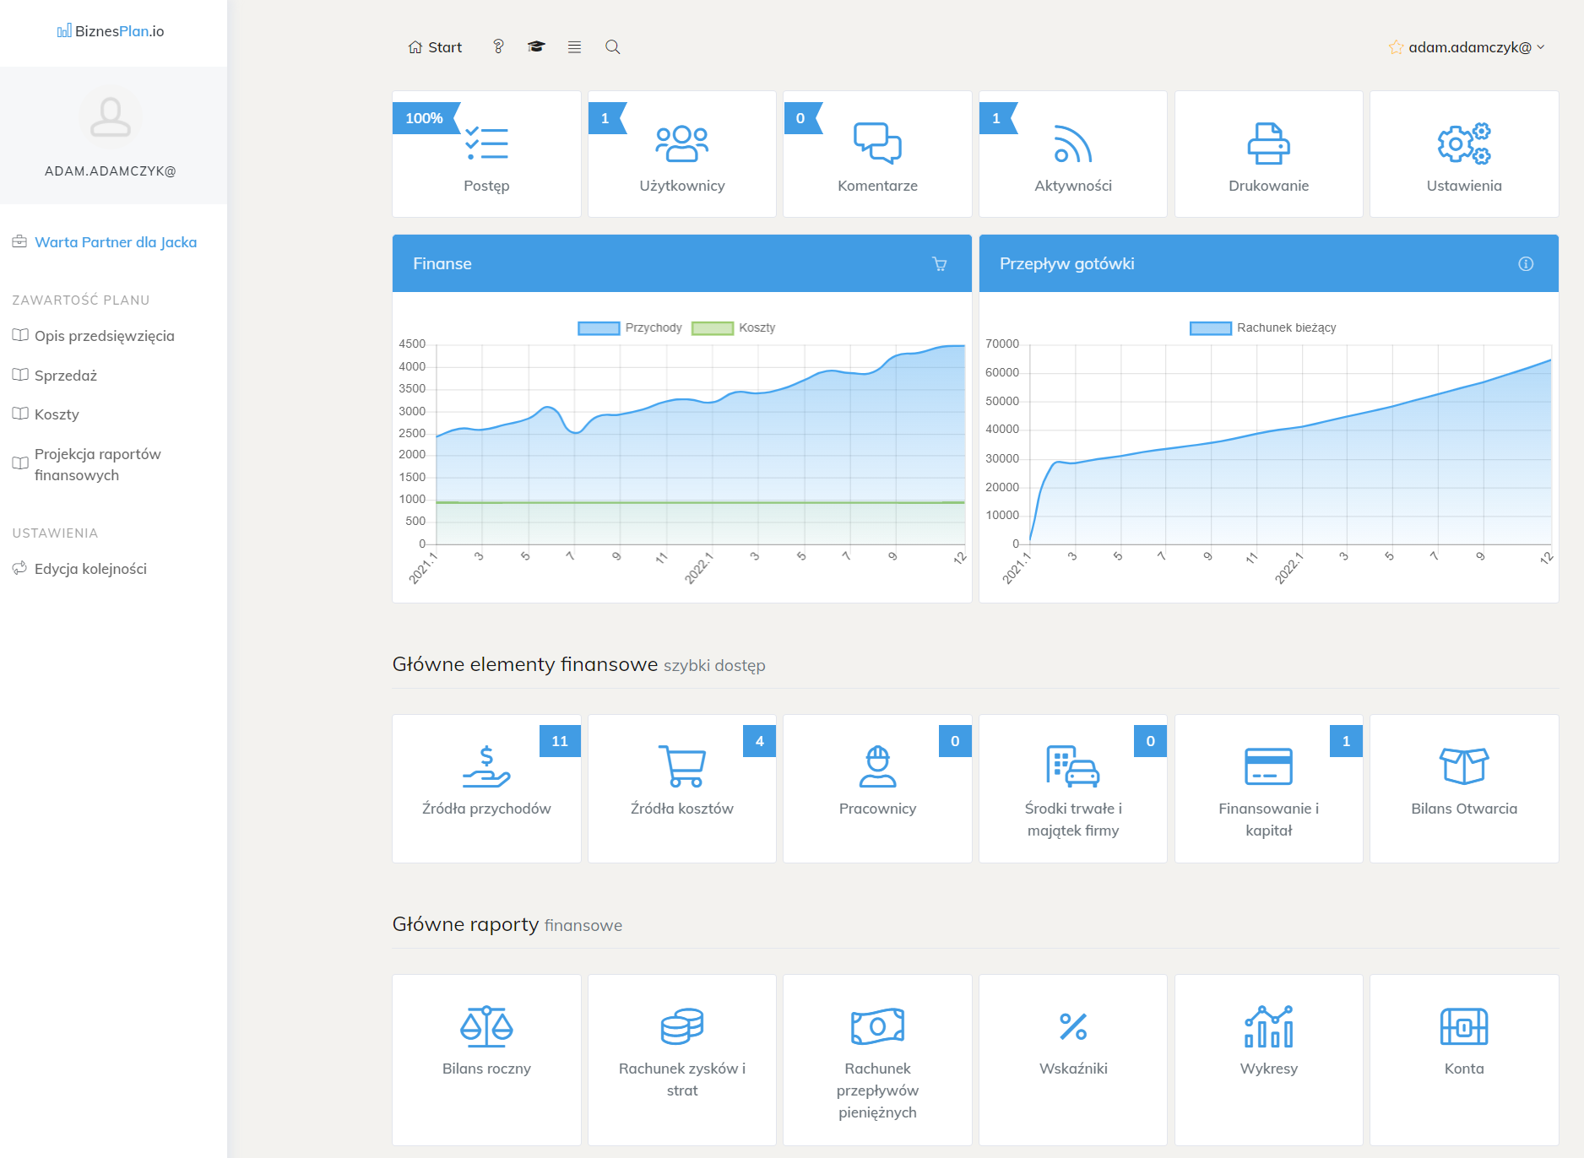Open the Użytkownicy users tile
Screen dimensions: 1584x1158
(682, 154)
